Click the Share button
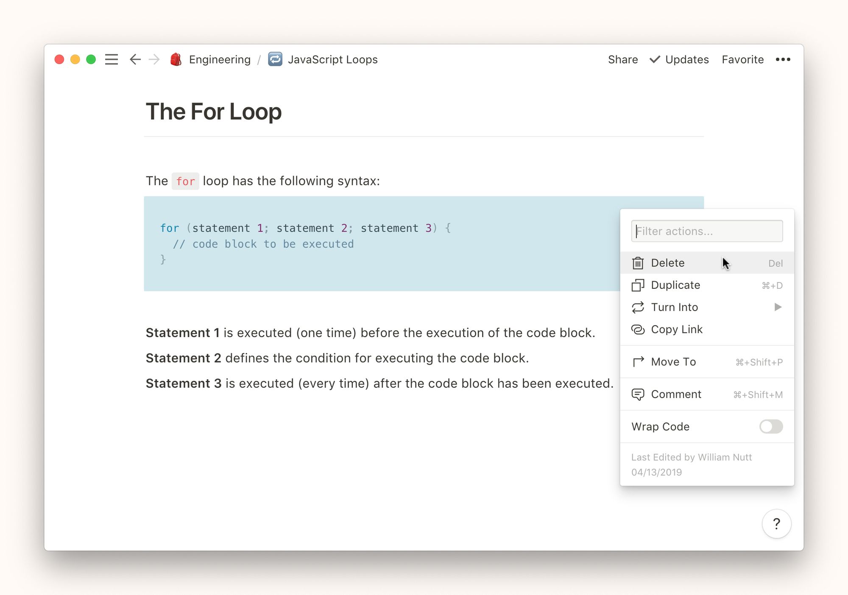 click(623, 59)
